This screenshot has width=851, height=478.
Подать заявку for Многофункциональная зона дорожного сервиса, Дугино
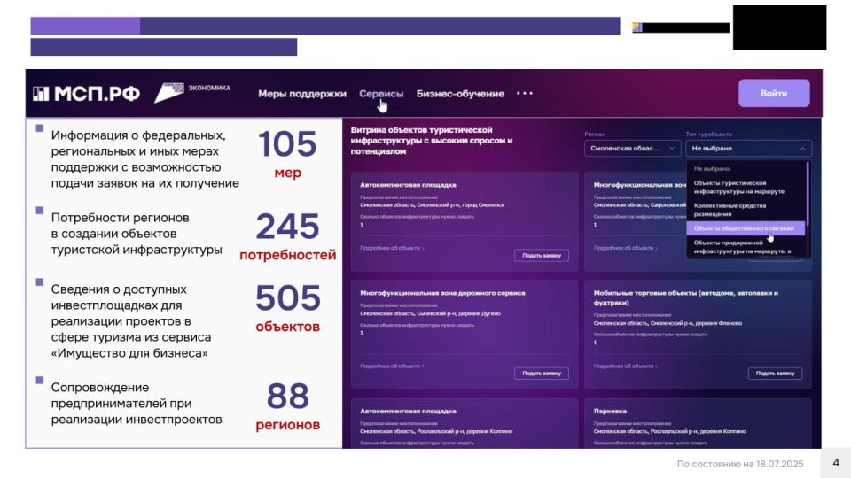541,374
